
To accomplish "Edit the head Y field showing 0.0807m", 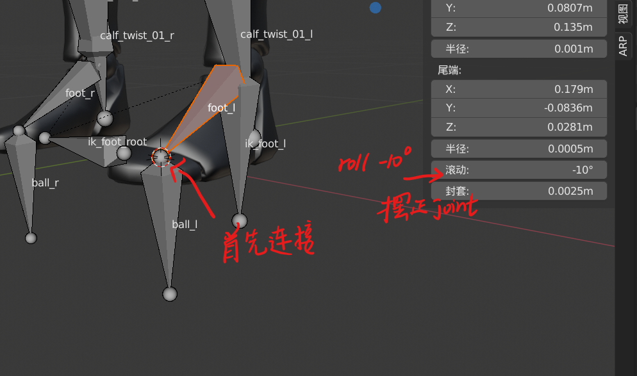I will [x=518, y=8].
